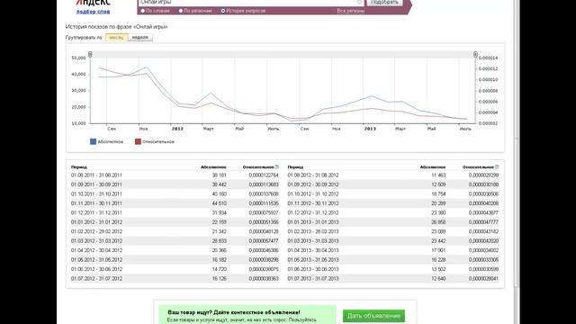Click the relative value '0,0000047777'
576x324 pixels.
[x=483, y=222]
